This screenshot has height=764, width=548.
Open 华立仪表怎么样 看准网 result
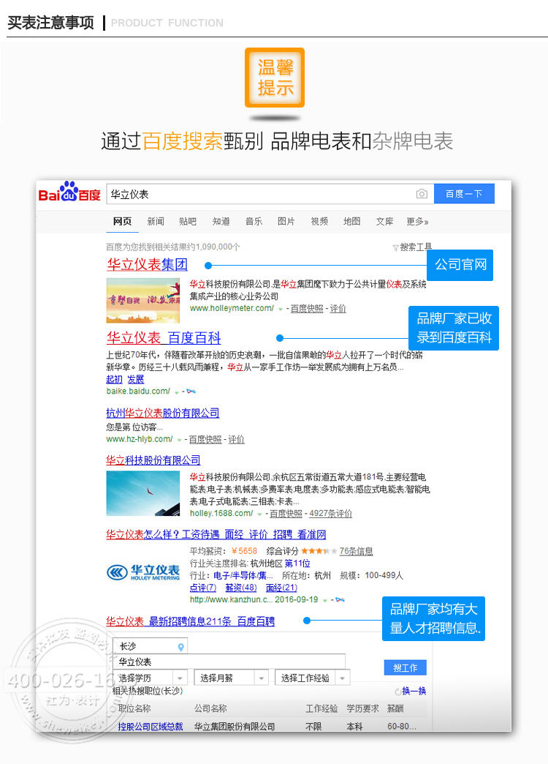click(216, 534)
